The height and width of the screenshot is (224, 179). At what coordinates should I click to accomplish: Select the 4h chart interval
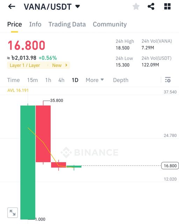click(x=62, y=80)
